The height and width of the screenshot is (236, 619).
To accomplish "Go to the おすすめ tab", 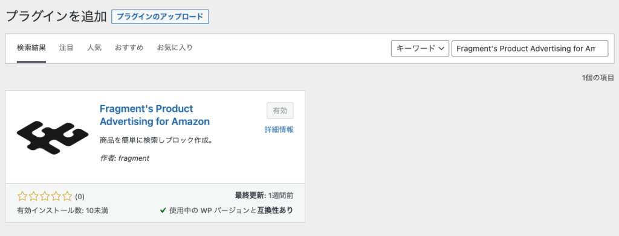I will 129,48.
